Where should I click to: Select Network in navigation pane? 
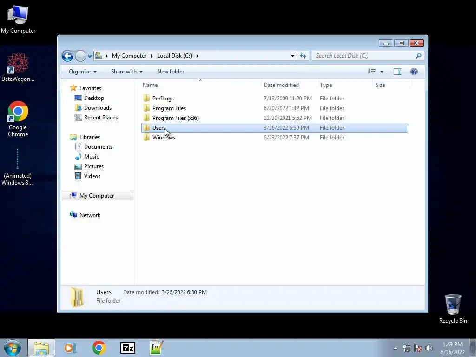pyautogui.click(x=90, y=215)
